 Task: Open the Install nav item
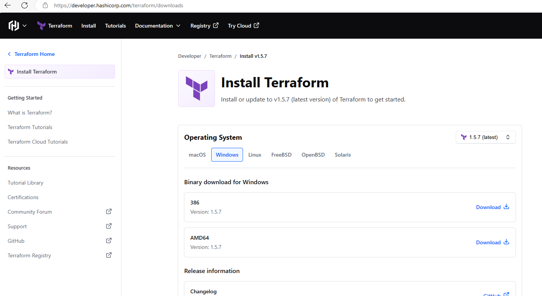tap(89, 26)
